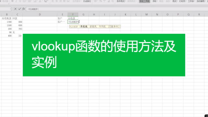Click cell with value 1200

click(x=7, y=22)
